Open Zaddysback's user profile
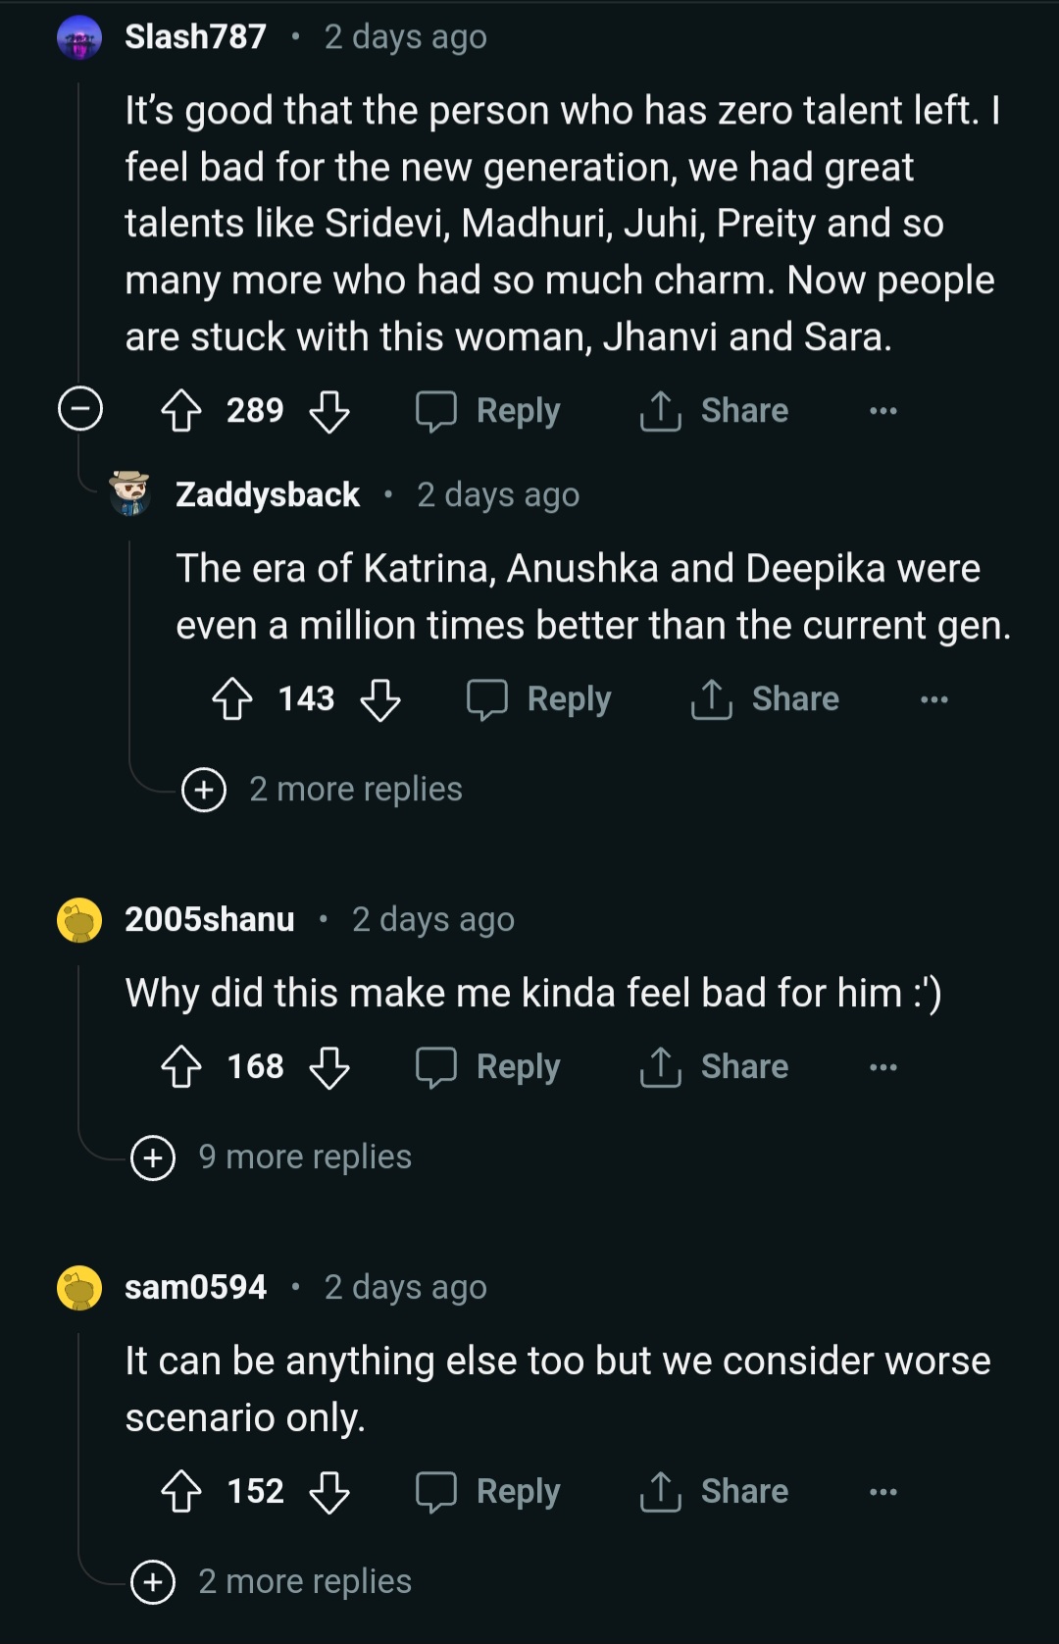Screen dimensions: 1059x1644 point(268,494)
